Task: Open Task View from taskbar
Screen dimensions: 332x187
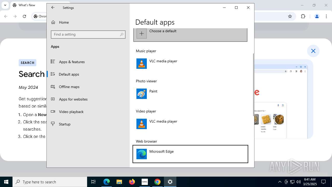Action: 93,182
